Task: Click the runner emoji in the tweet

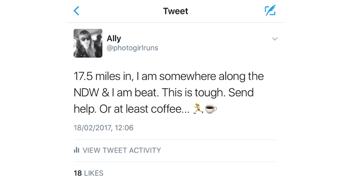Action: (198, 109)
